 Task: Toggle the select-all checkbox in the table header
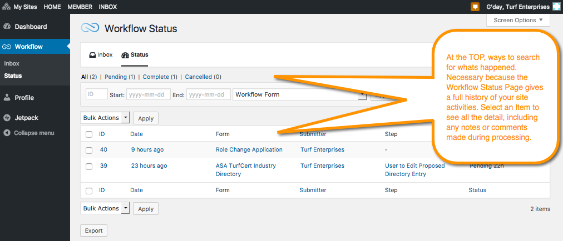pos(89,134)
